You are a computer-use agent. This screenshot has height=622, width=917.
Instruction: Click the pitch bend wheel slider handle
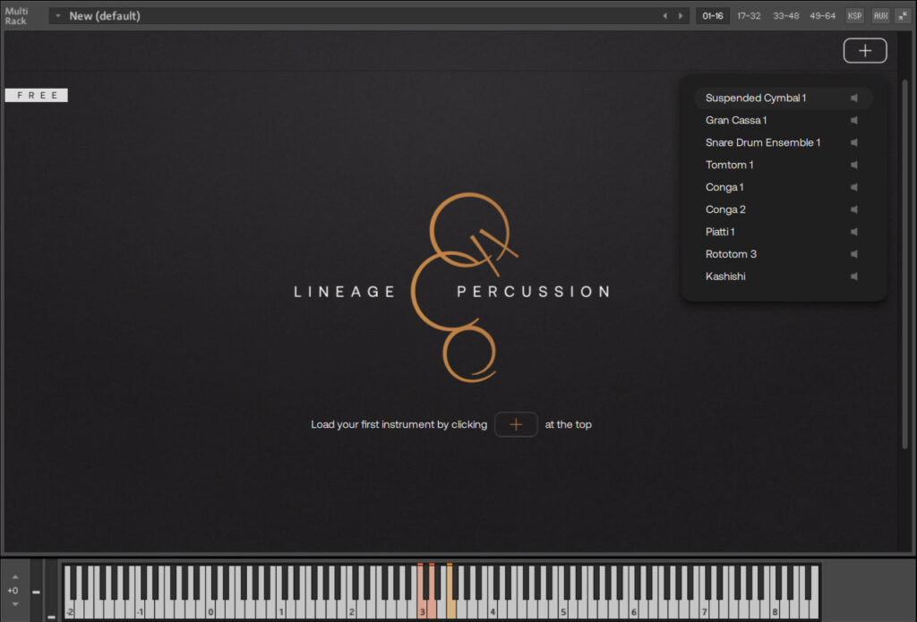(37, 592)
